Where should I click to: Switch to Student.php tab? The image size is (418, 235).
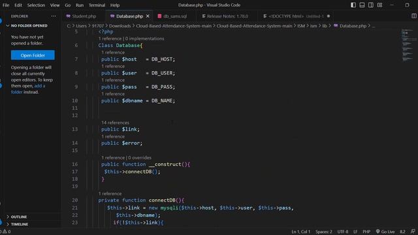(84, 16)
